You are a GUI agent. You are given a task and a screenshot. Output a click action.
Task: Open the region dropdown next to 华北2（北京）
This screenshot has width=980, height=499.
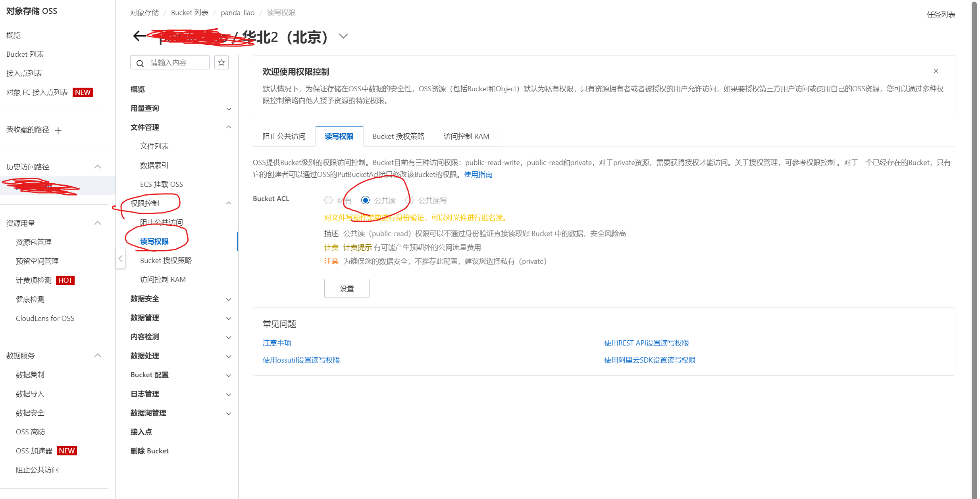click(343, 36)
